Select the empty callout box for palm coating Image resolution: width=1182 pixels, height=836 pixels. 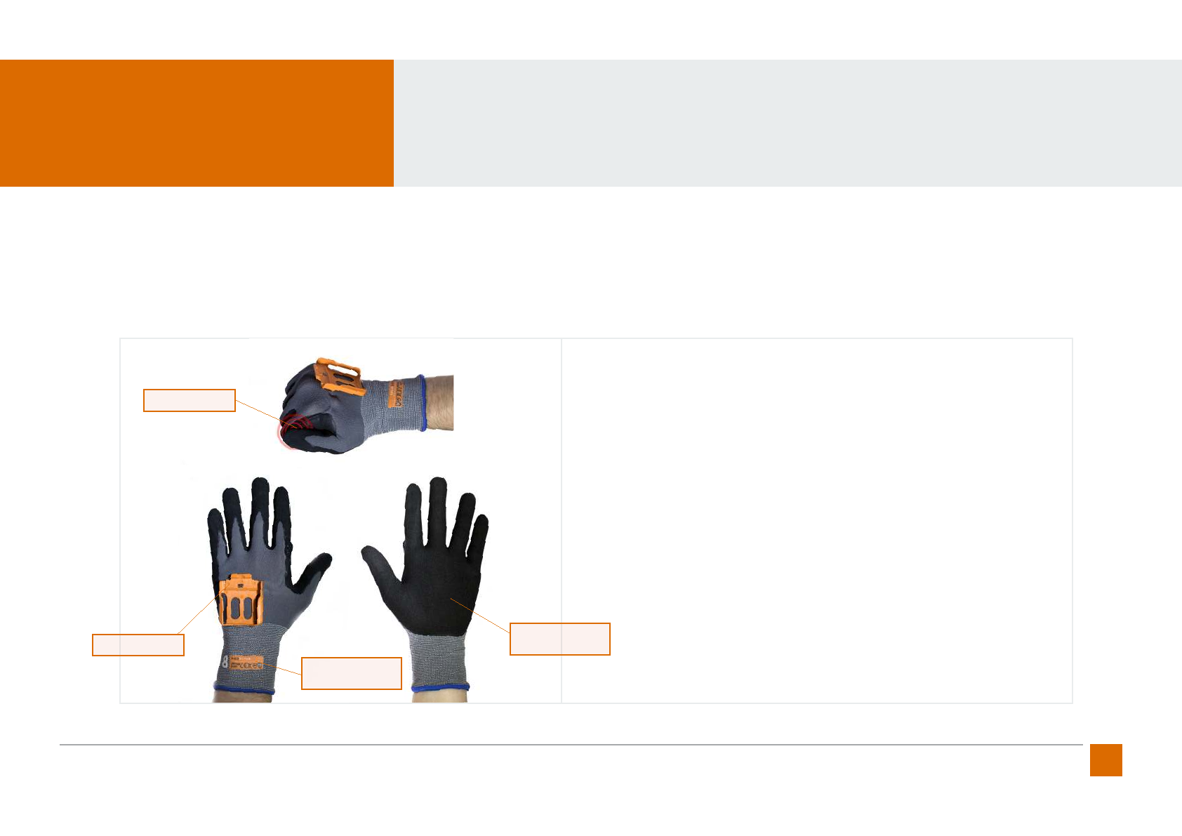click(560, 639)
